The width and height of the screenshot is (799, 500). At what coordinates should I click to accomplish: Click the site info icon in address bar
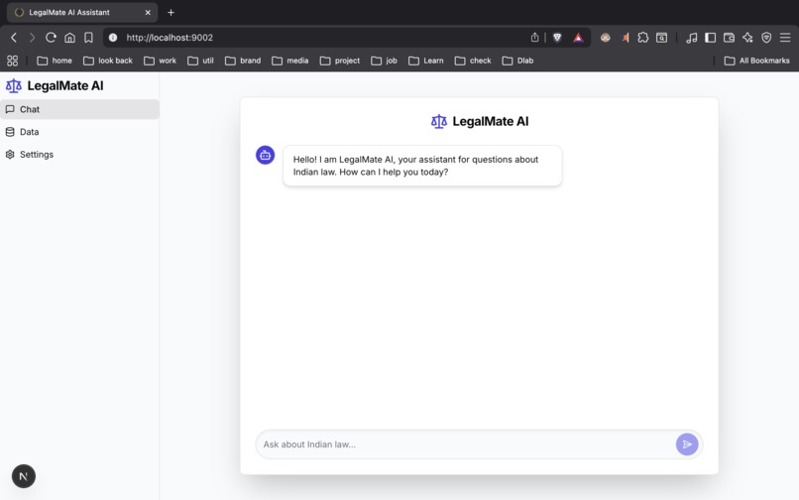tap(113, 38)
